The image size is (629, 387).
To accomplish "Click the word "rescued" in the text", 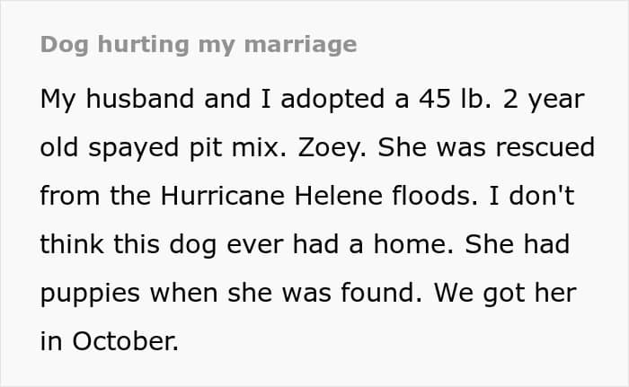I will coord(545,147).
